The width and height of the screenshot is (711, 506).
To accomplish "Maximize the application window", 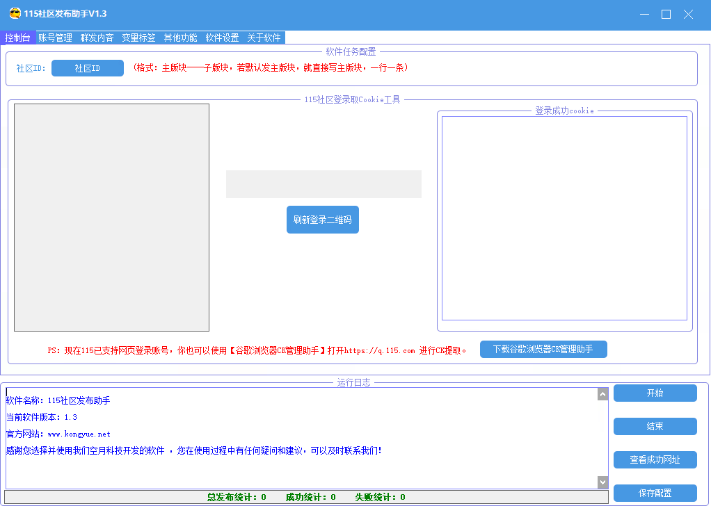I will (666, 14).
